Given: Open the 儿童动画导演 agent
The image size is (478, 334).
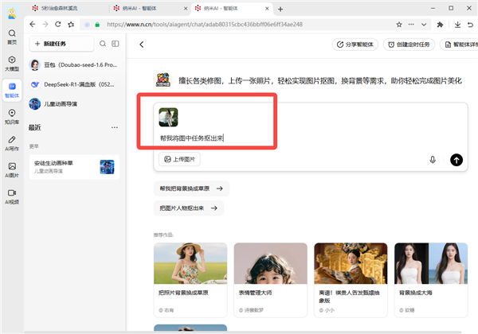Looking at the screenshot, I should tap(74, 103).
